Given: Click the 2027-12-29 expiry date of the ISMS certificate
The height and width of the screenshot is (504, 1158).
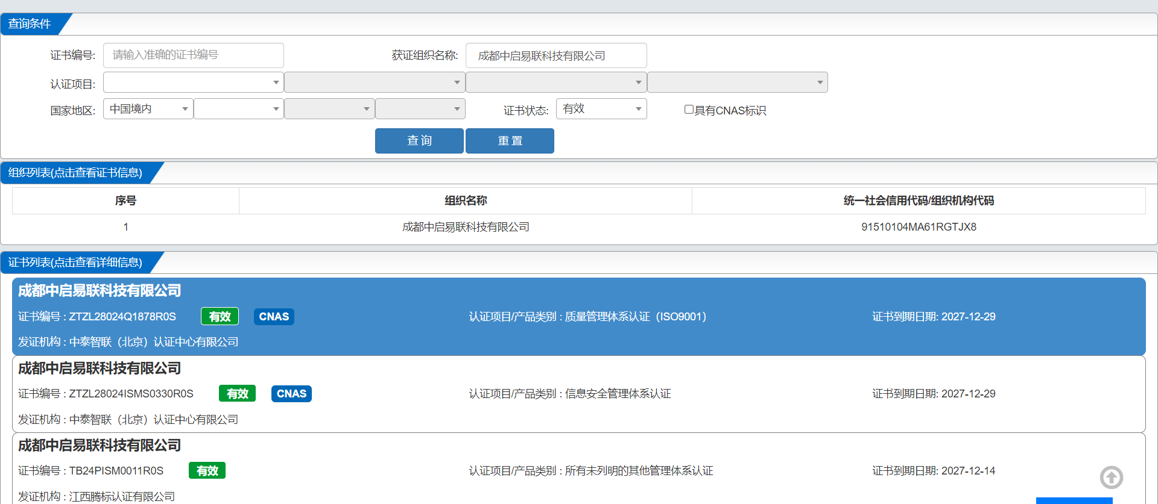Looking at the screenshot, I should pos(969,394).
